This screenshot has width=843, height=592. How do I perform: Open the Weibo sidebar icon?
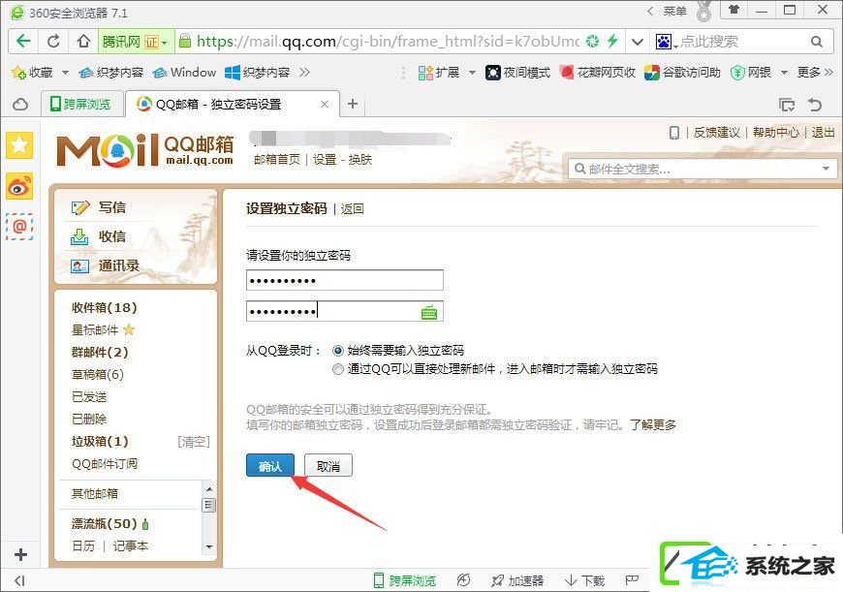pos(19,186)
